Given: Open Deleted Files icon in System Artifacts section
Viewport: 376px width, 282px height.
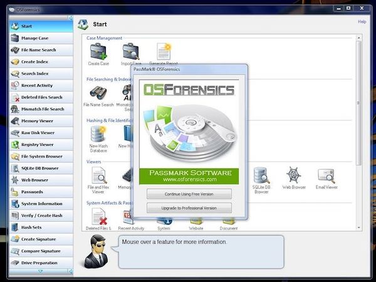Looking at the screenshot, I should (99, 217).
